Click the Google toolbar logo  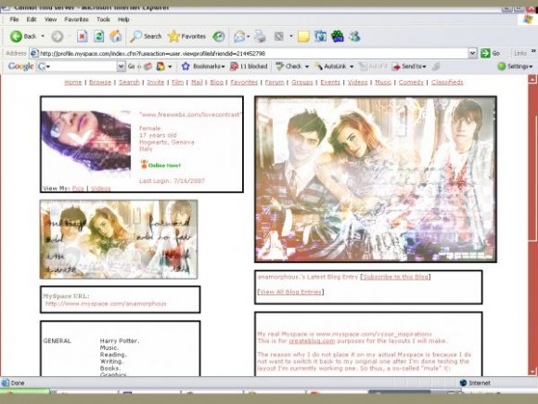pos(20,66)
